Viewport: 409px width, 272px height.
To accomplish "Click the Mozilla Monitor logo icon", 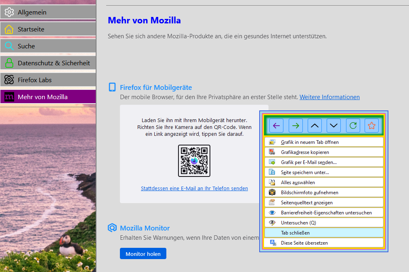I will tap(112, 228).
